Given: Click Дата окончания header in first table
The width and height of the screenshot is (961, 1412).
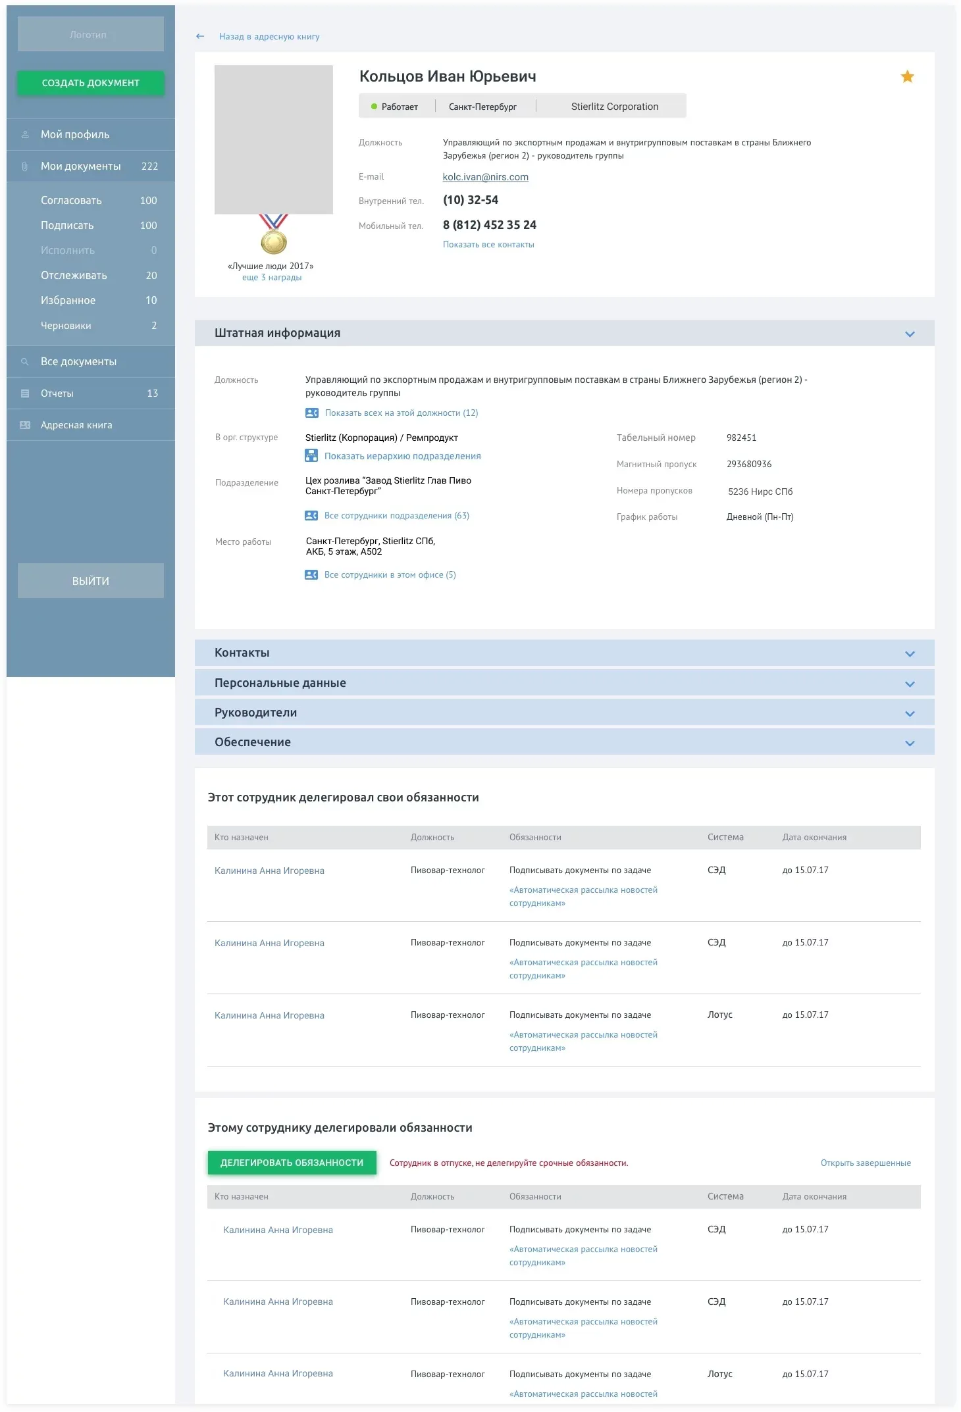Looking at the screenshot, I should pos(814,838).
